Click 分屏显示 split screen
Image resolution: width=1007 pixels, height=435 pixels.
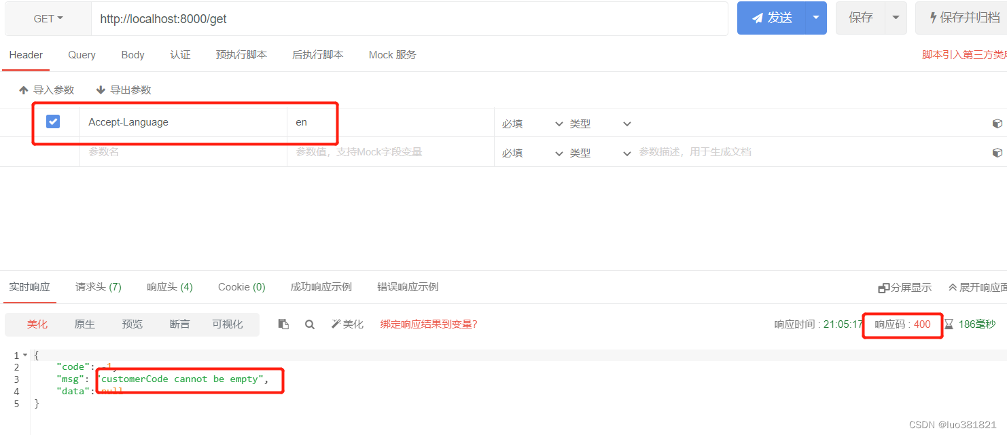pos(905,288)
